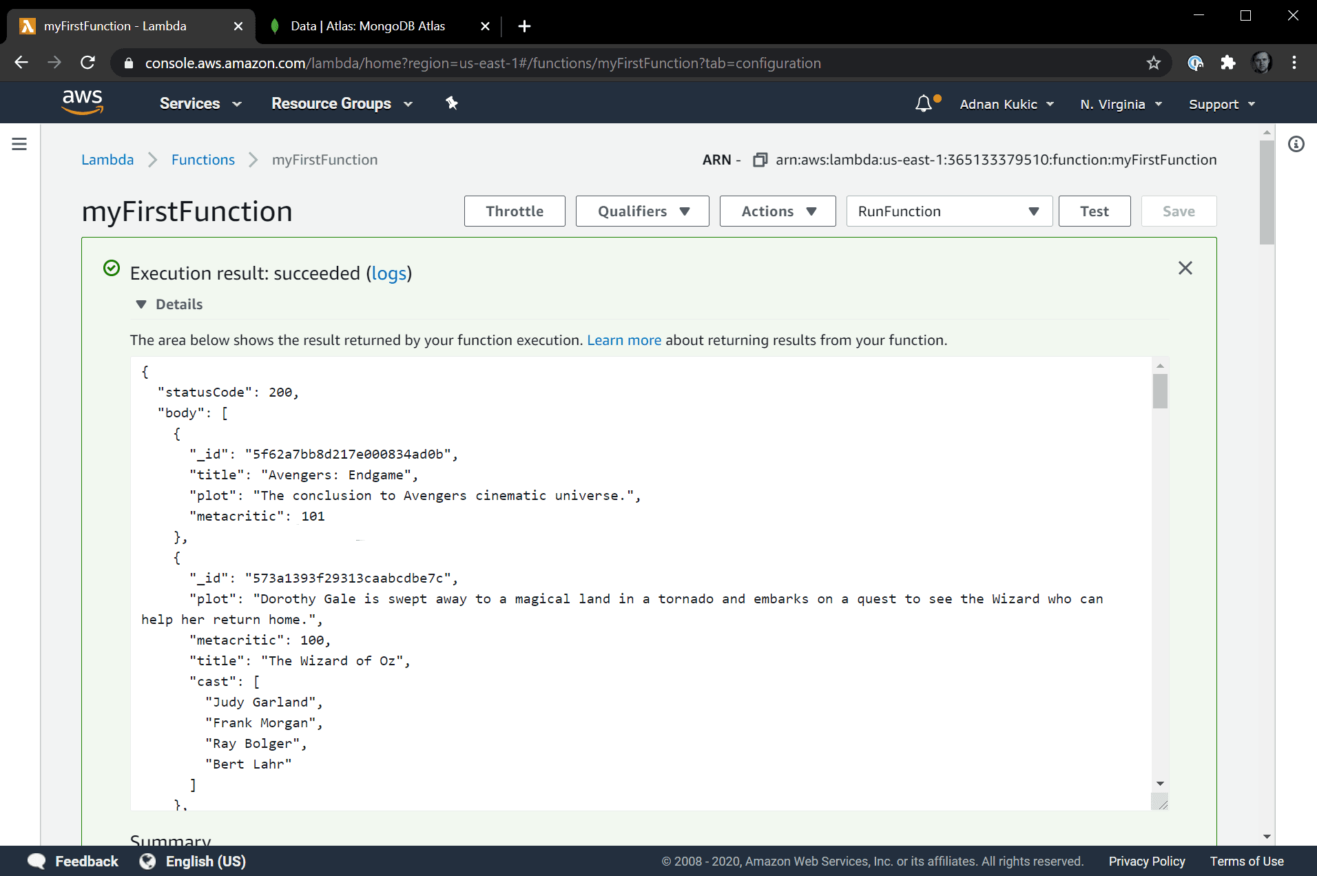The width and height of the screenshot is (1317, 876).
Task: Switch to the MongoDB Atlas tab
Action: [369, 26]
